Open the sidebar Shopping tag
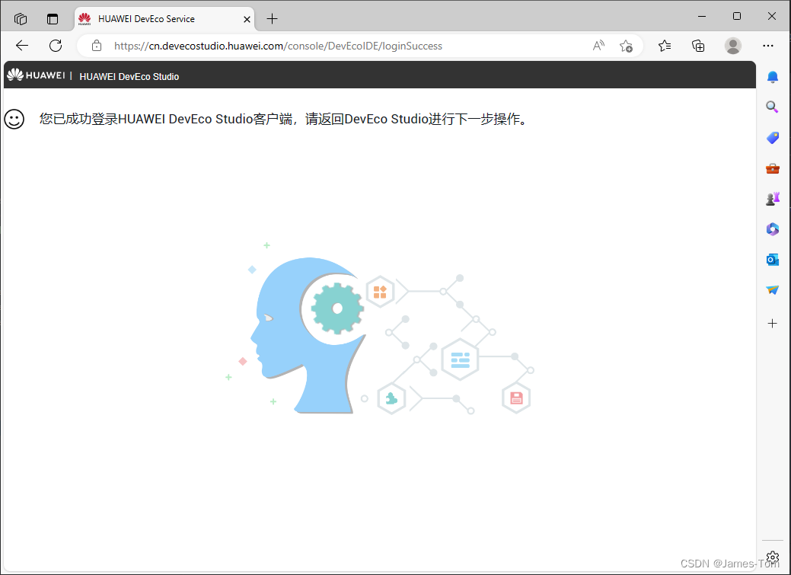 (x=772, y=138)
